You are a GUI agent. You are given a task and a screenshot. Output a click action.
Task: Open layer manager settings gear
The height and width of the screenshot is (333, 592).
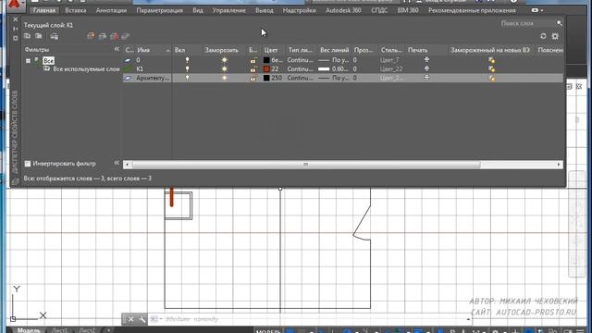click(x=555, y=36)
